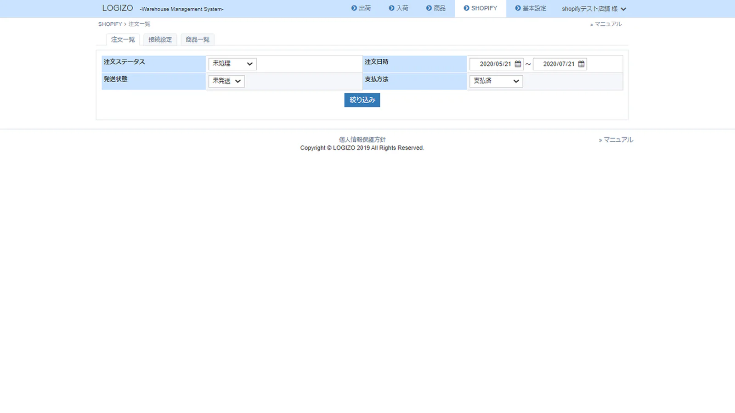Open the 入荷 navigation menu
The image size is (735, 413).
398,8
